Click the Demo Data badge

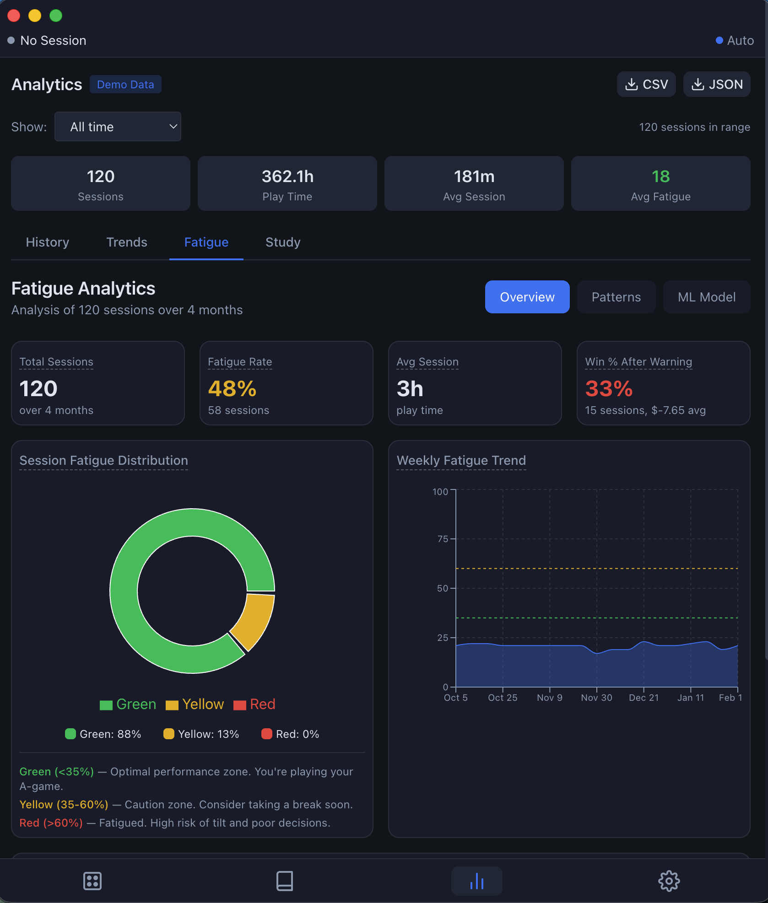125,84
